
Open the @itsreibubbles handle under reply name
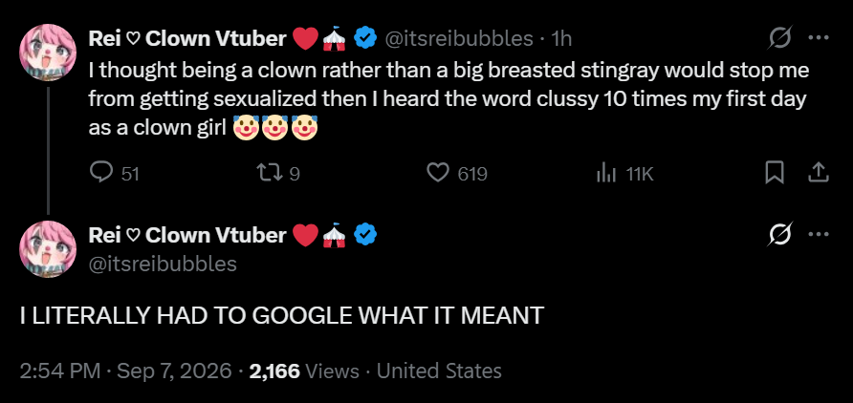click(163, 264)
